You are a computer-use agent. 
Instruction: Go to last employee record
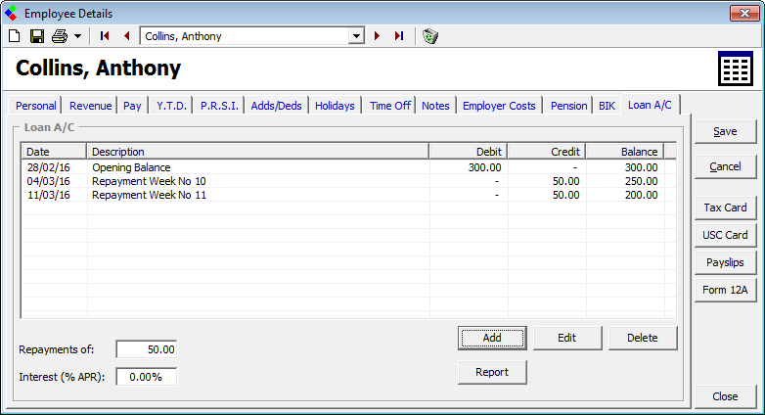[x=399, y=36]
